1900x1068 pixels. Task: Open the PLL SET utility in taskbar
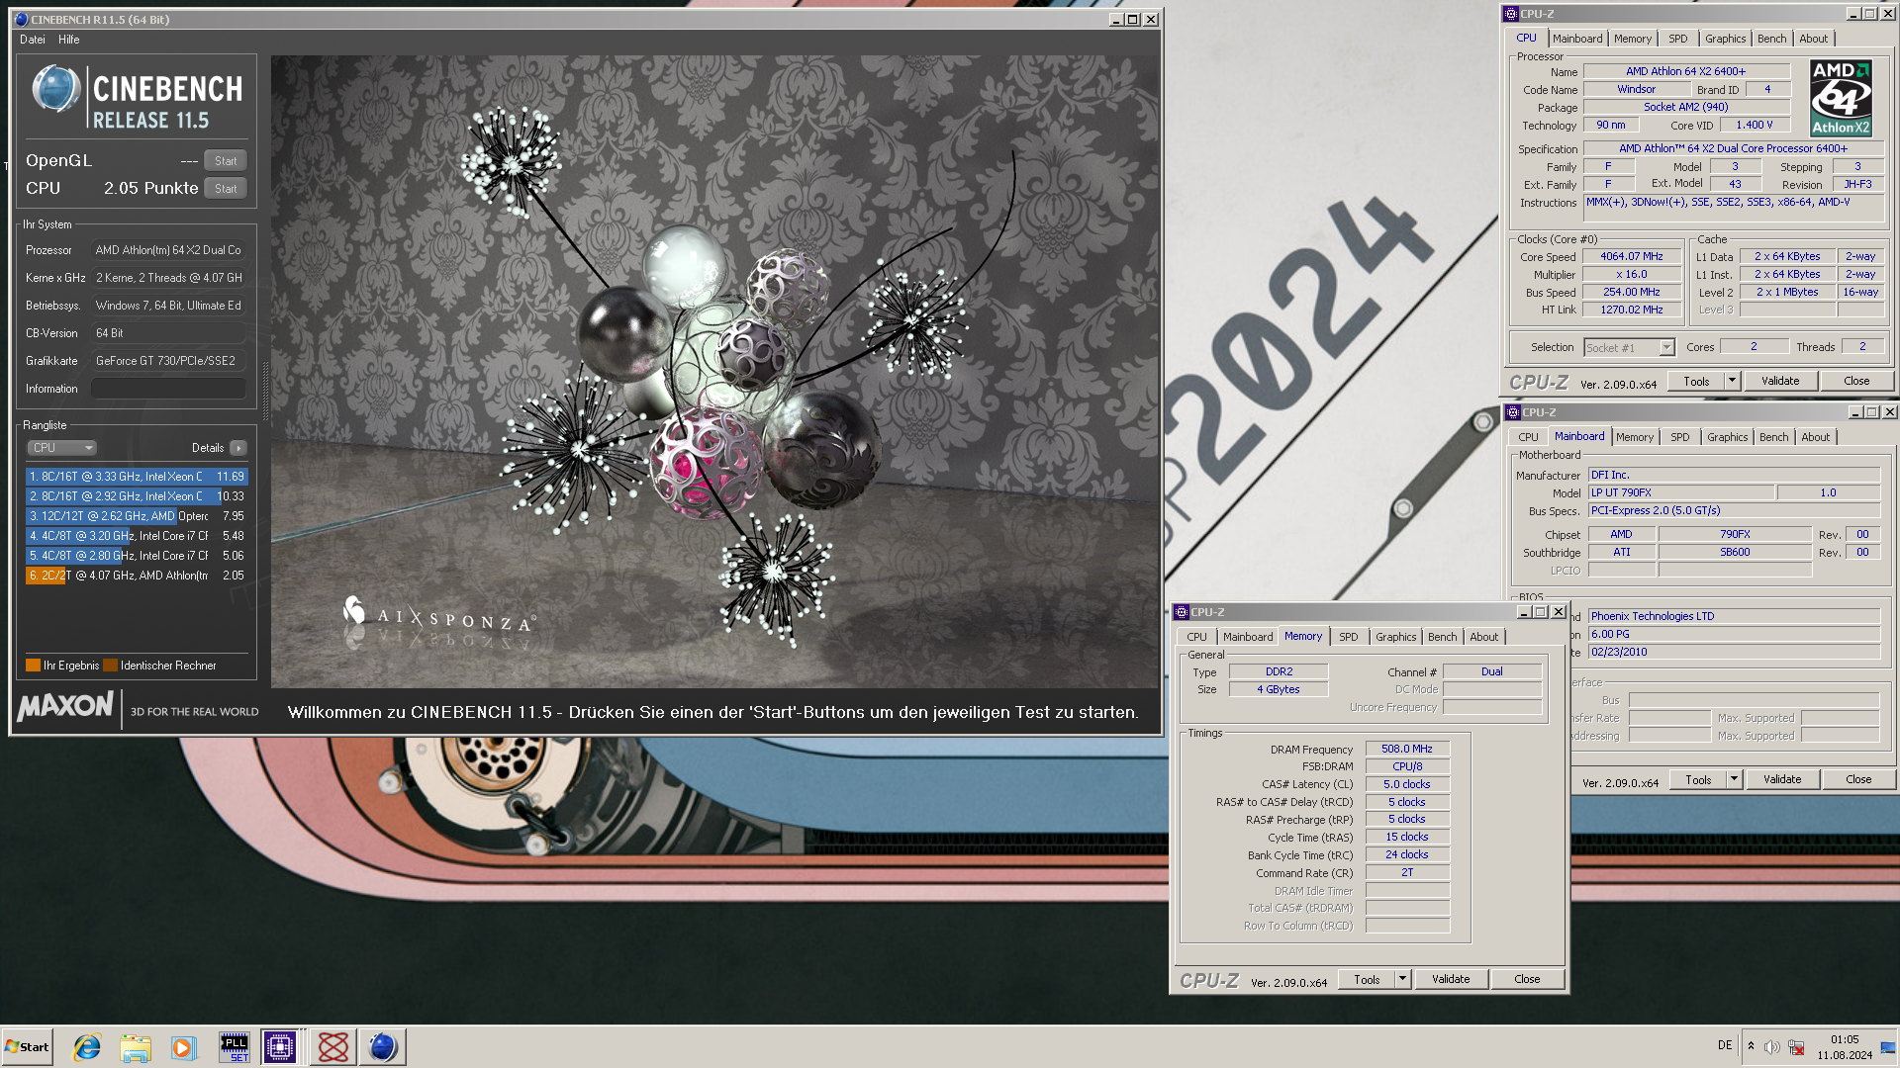point(235,1046)
